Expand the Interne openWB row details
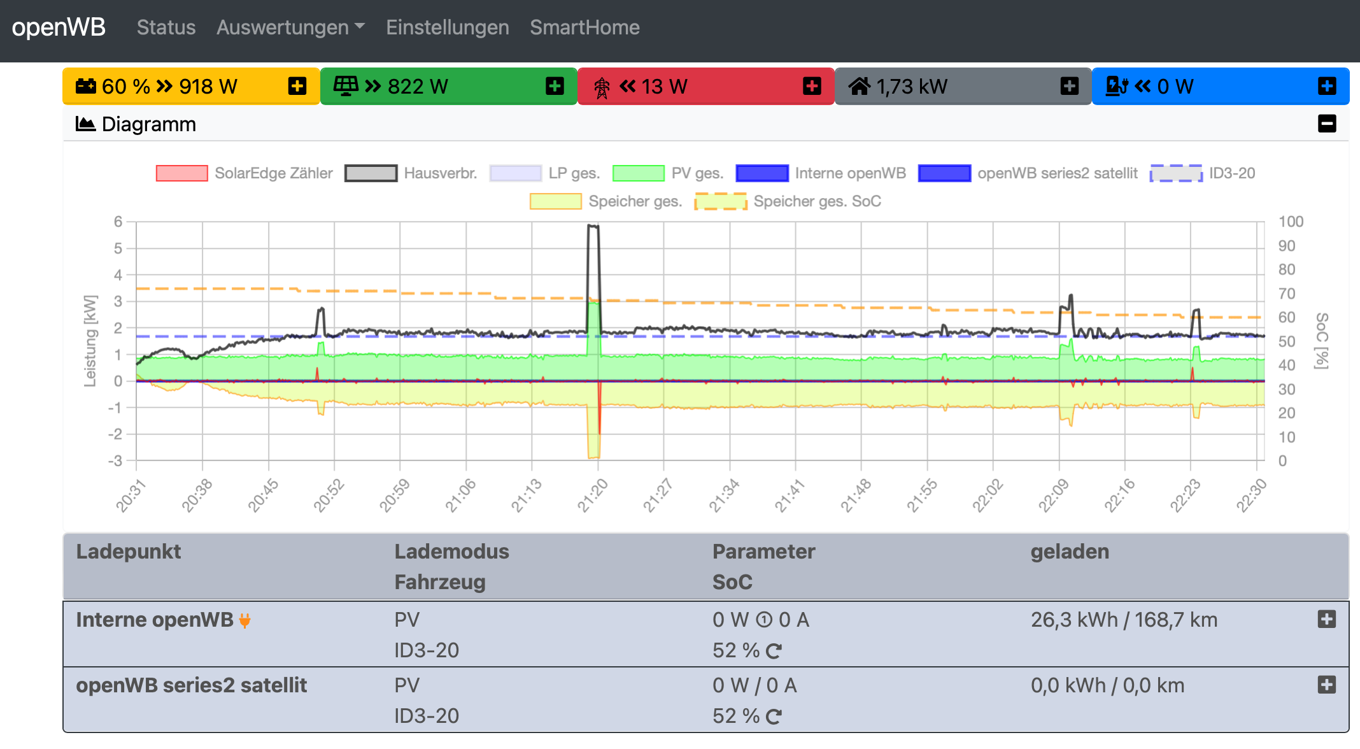Viewport: 1360px width, 749px height. coord(1326,619)
